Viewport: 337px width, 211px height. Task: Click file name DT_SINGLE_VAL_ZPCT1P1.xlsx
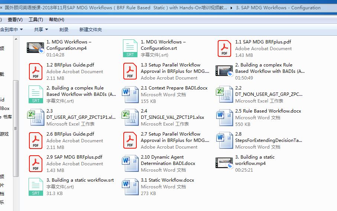click(x=172, y=117)
